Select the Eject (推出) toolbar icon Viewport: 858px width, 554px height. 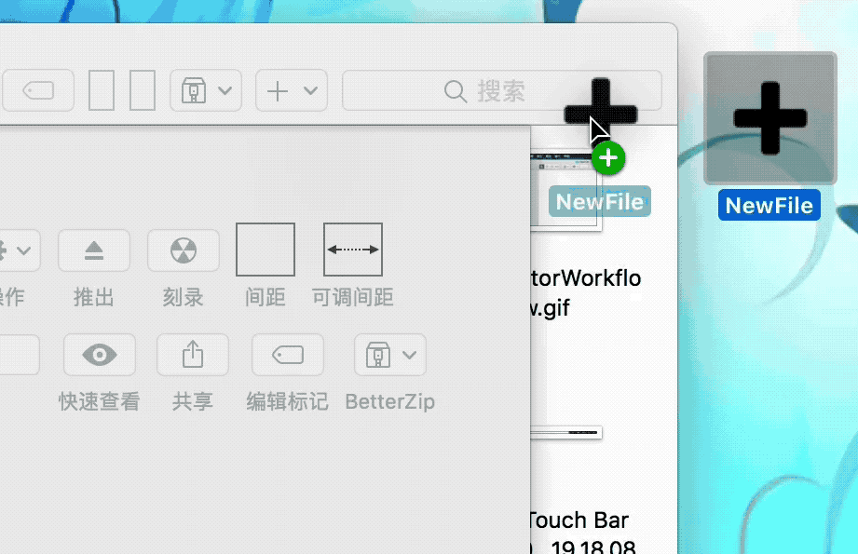[93, 250]
